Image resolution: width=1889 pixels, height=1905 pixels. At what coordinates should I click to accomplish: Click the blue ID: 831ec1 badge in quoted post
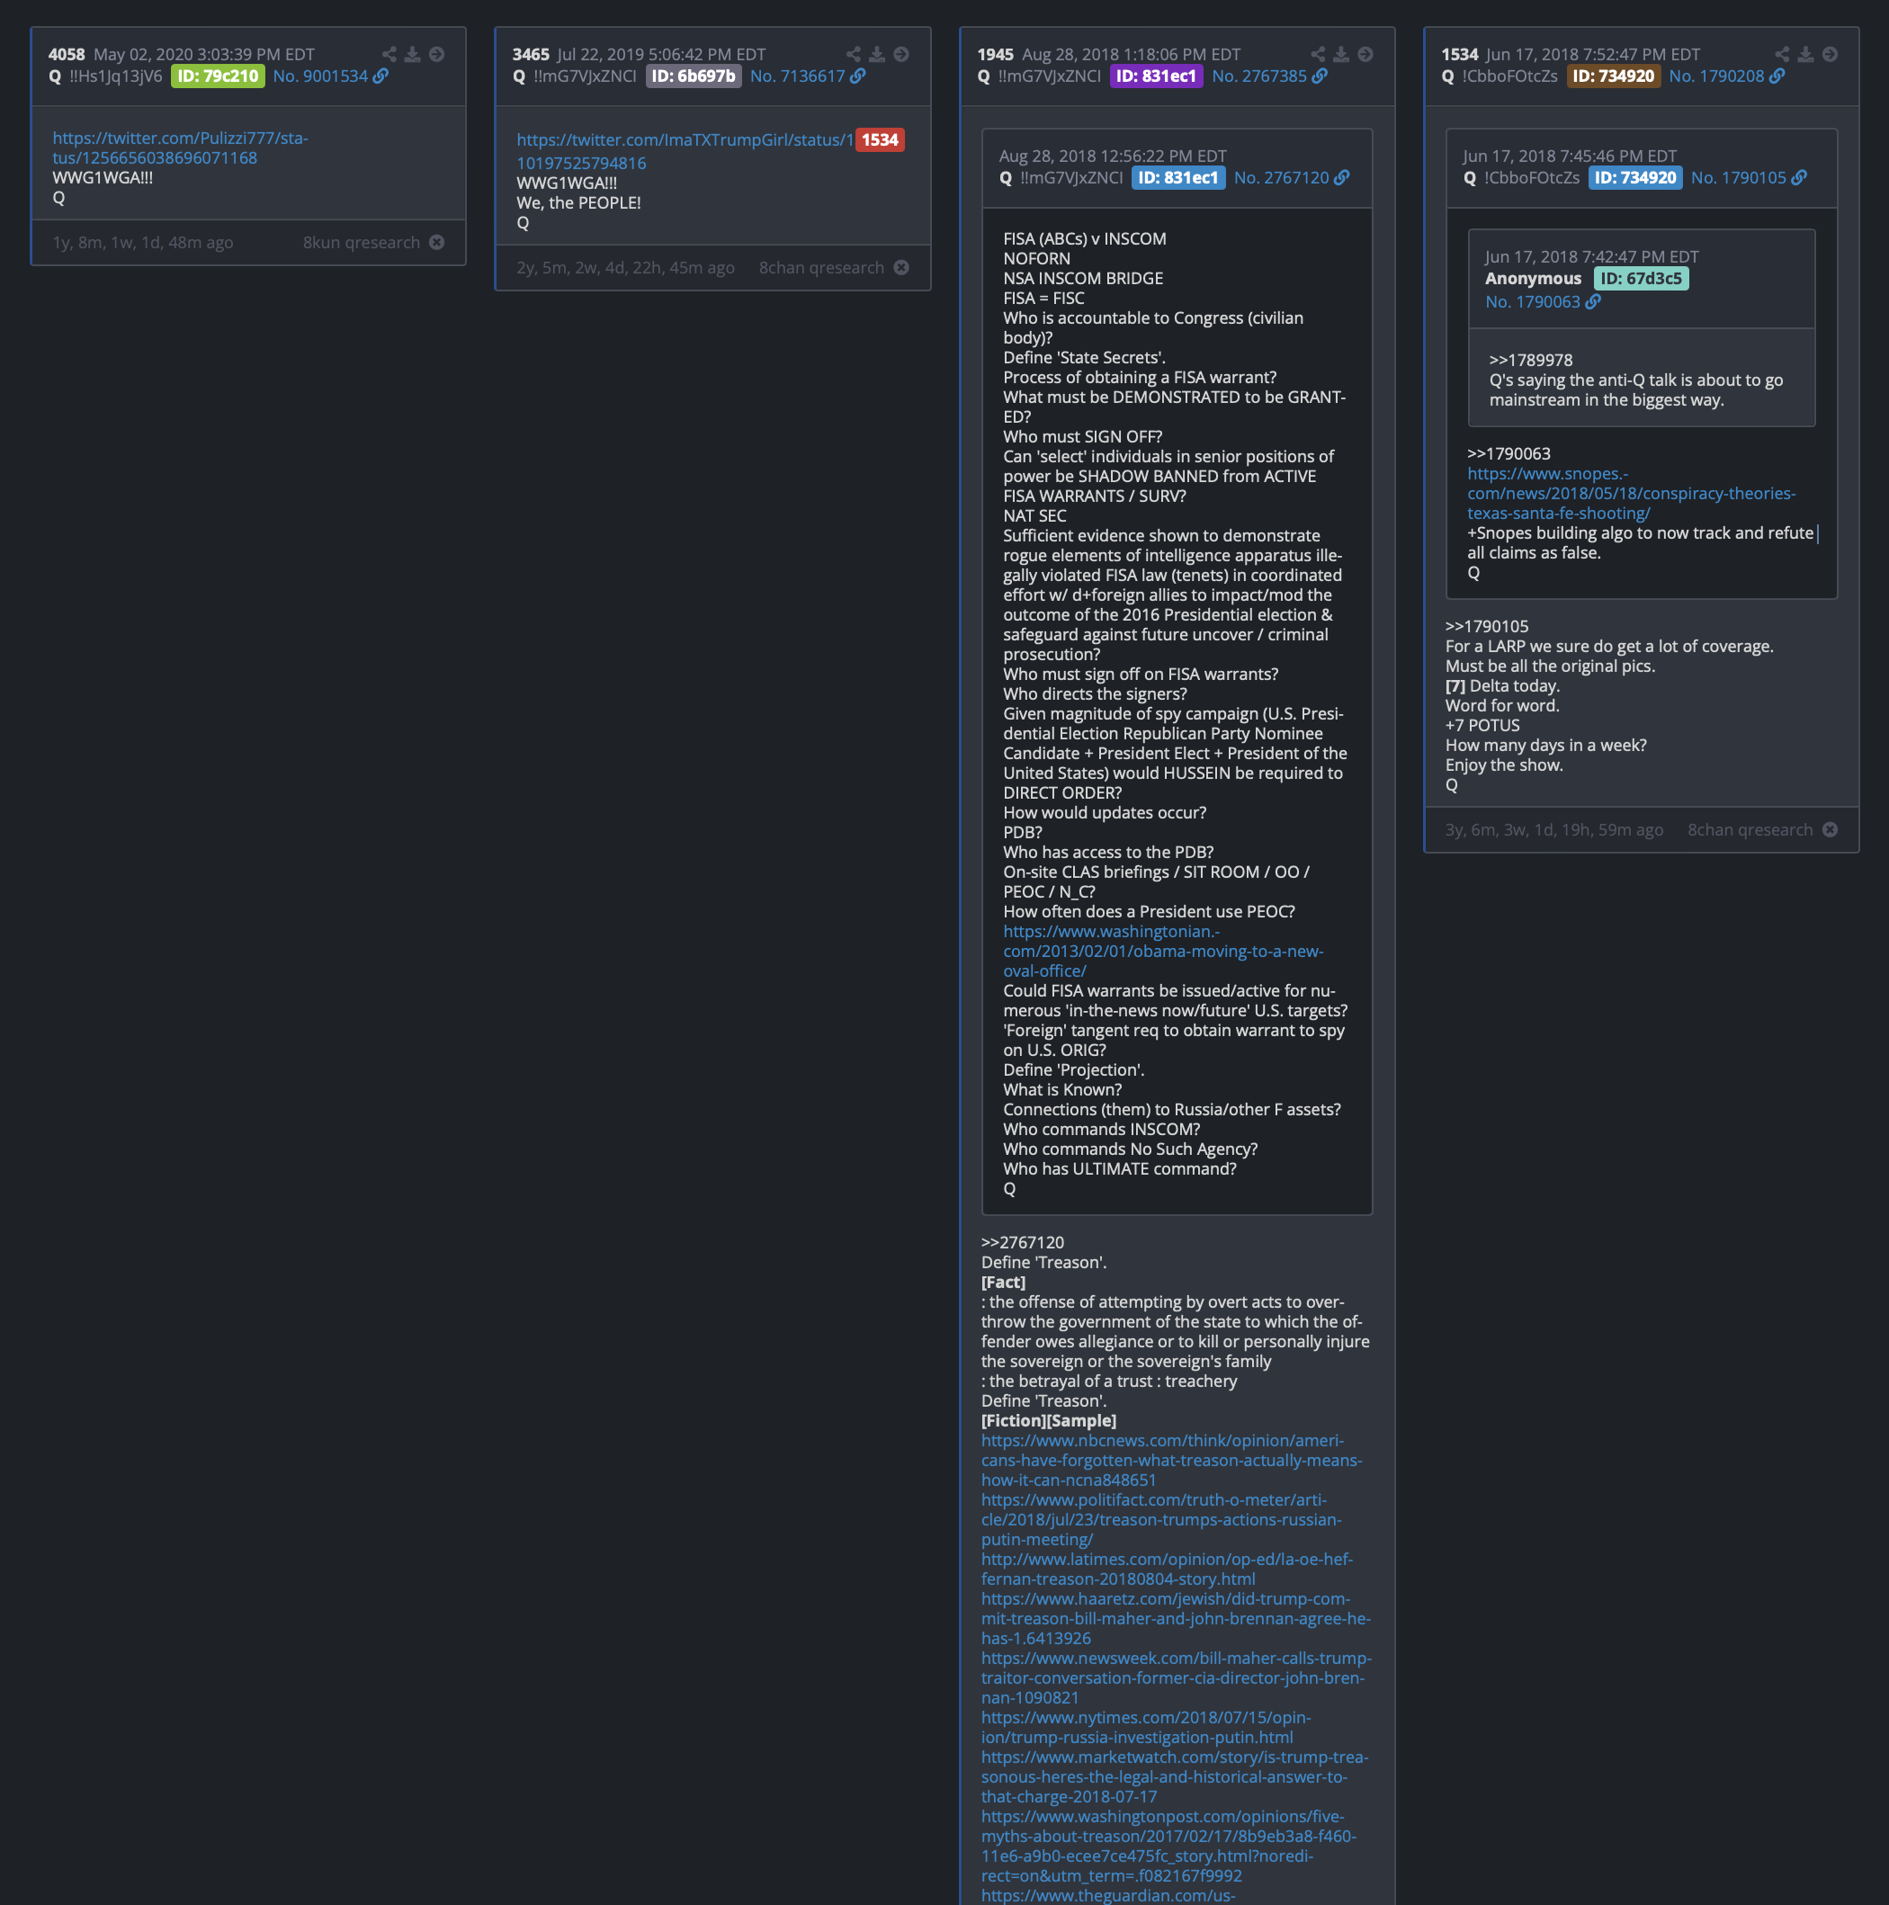click(1179, 177)
